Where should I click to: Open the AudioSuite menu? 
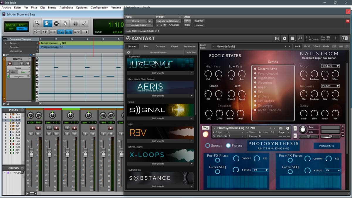pyautogui.click(x=66, y=8)
